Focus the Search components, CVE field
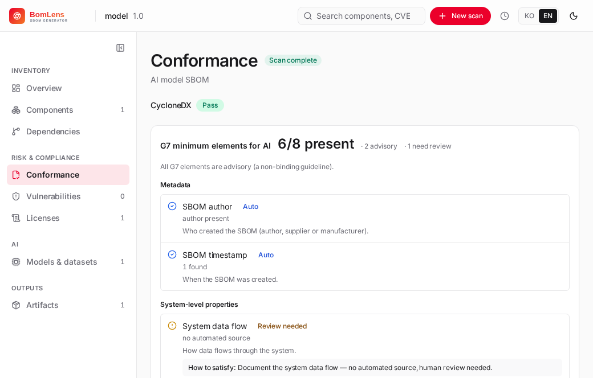Image resolution: width=593 pixels, height=378 pixels. (x=361, y=16)
